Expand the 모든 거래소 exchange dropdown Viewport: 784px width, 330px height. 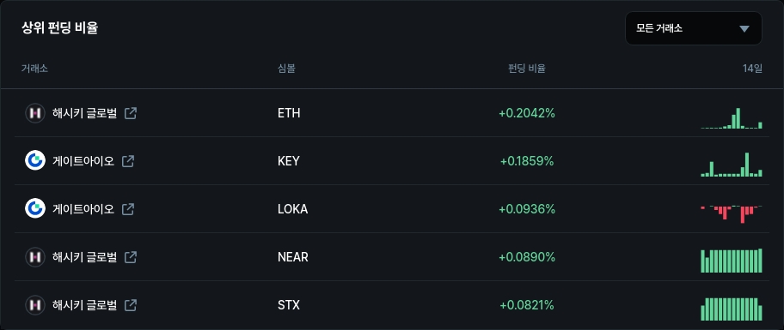click(x=694, y=28)
